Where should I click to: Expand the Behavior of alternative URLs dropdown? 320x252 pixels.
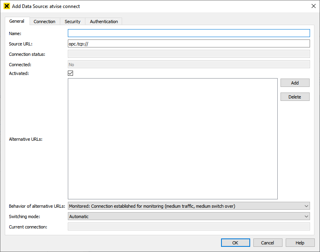[189, 206]
